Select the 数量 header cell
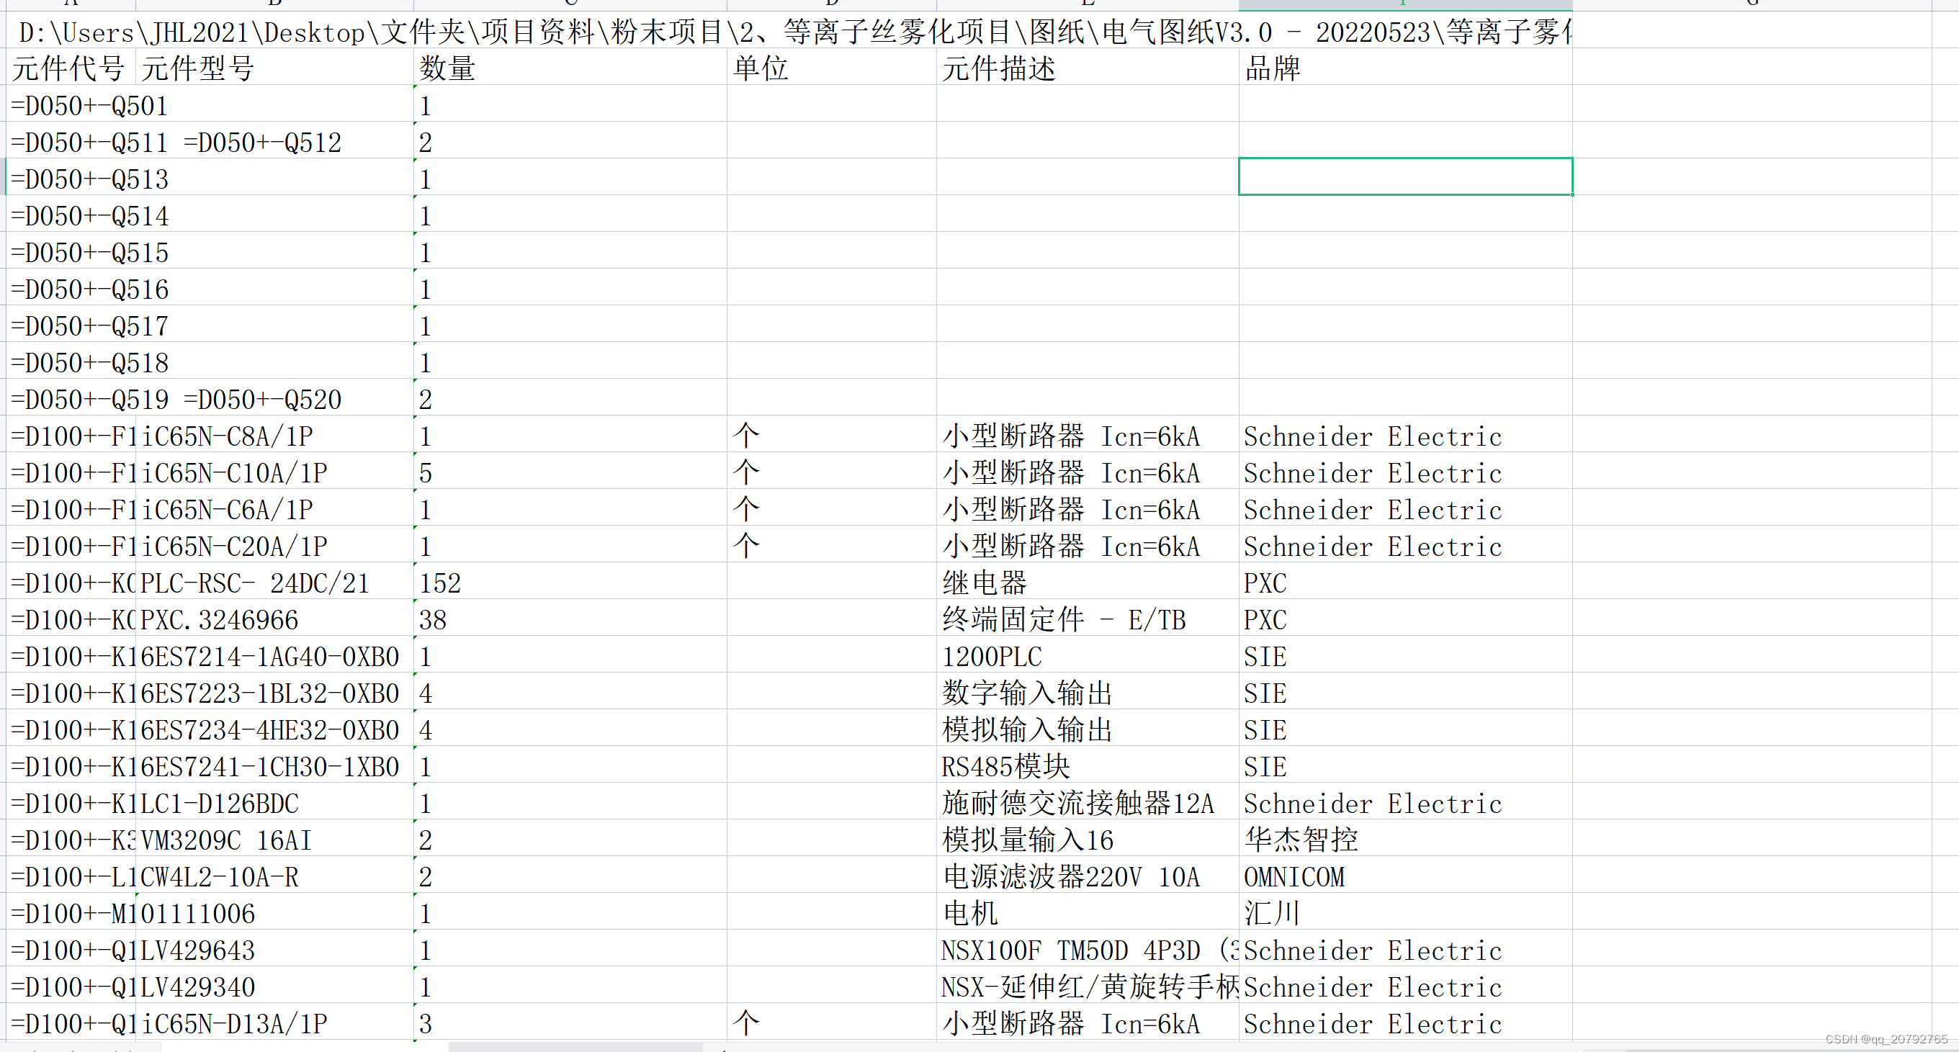This screenshot has width=1959, height=1052. 570,67
